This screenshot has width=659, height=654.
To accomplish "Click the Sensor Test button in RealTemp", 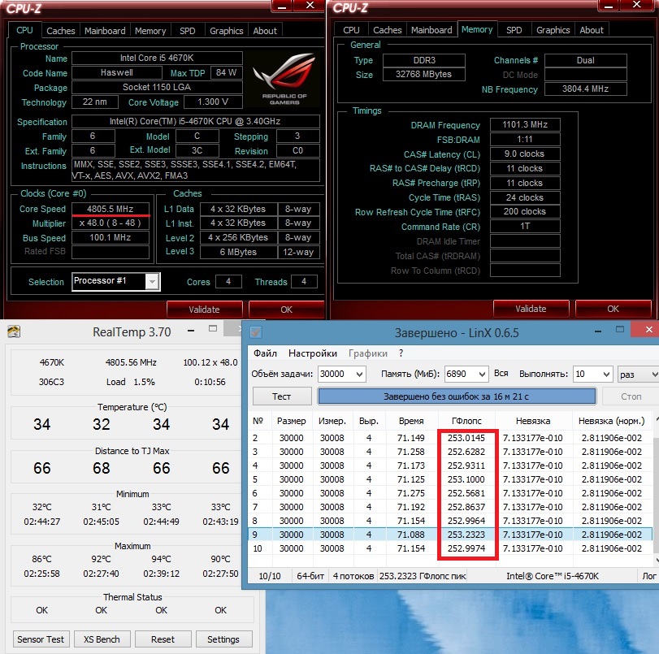I will (x=41, y=639).
